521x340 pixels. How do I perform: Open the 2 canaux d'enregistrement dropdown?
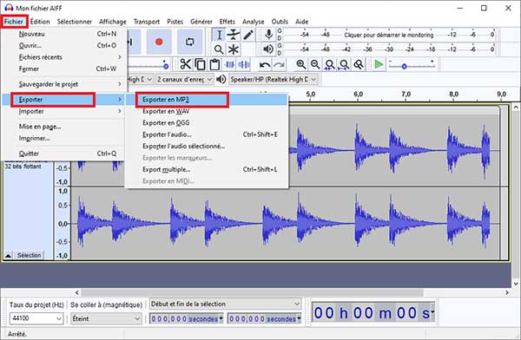[x=184, y=79]
